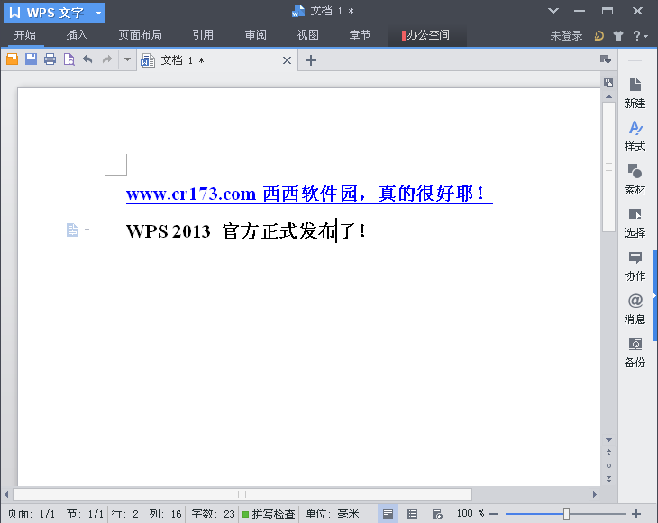The image size is (658, 523).
Task: Click the 单位: 毫米 unit setting
Action: [x=332, y=514]
